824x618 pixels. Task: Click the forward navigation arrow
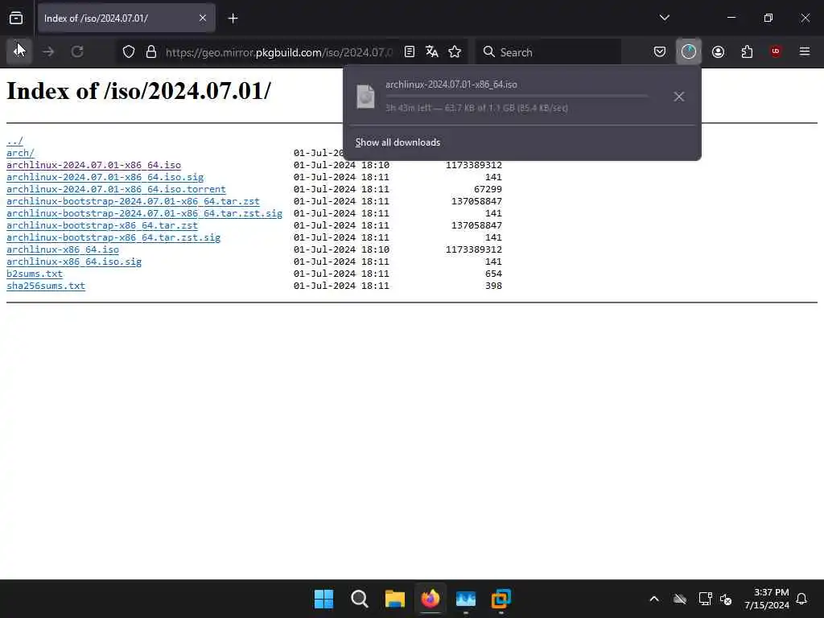[x=48, y=51]
